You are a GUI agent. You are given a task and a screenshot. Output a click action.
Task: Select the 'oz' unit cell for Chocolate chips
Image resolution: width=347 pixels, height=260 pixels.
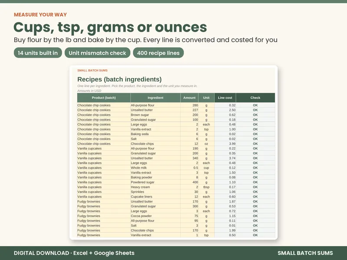(206, 144)
